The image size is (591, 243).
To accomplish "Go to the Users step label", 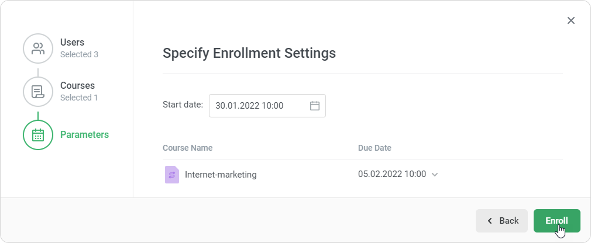I will coord(73,42).
